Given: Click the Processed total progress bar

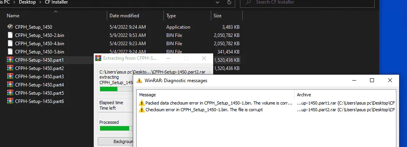Looking at the screenshot, I should coord(116,129).
